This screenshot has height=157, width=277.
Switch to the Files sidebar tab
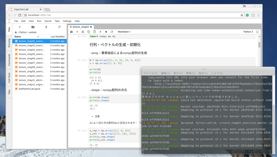point(9,29)
